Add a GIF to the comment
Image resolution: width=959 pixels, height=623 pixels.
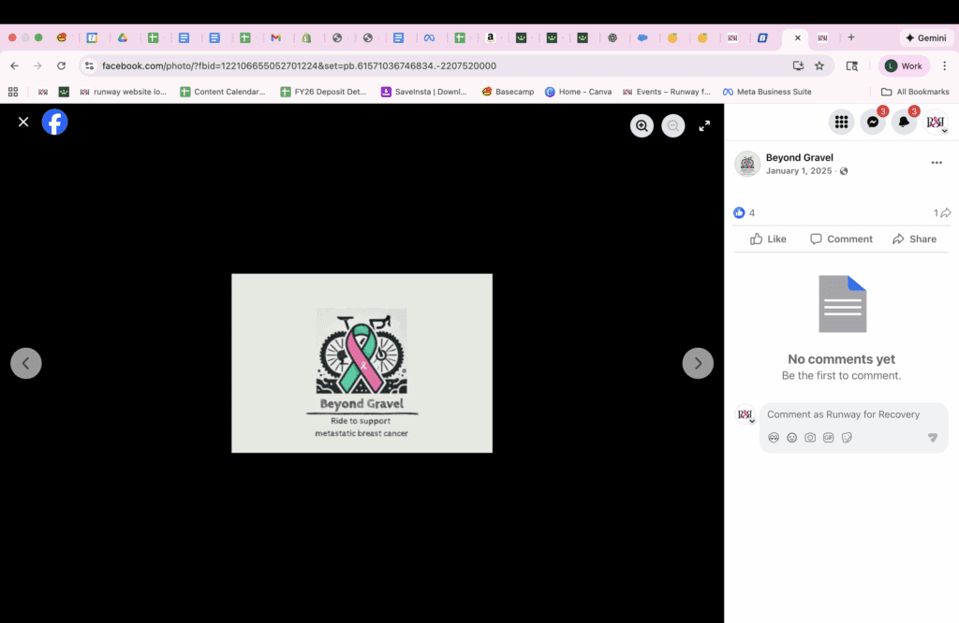click(828, 438)
